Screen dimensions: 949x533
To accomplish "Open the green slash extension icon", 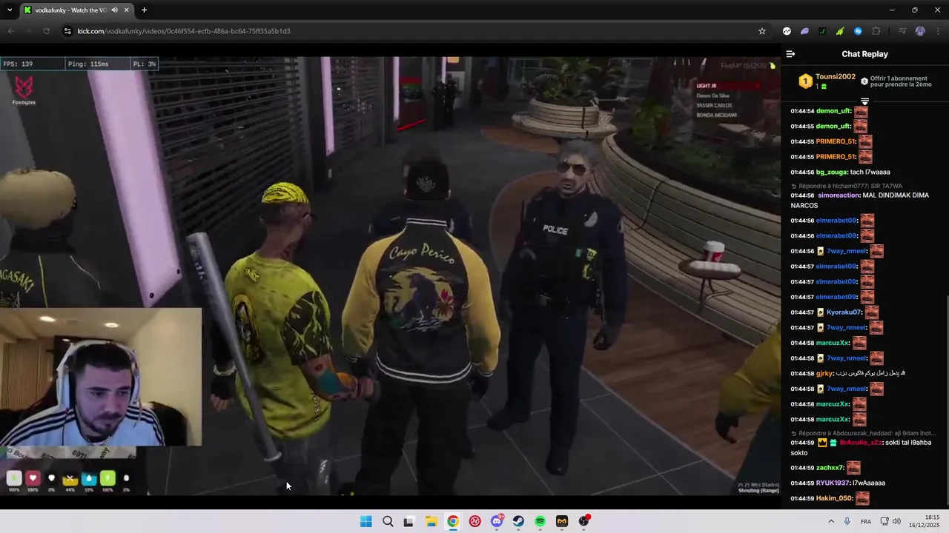I will pos(822,31).
